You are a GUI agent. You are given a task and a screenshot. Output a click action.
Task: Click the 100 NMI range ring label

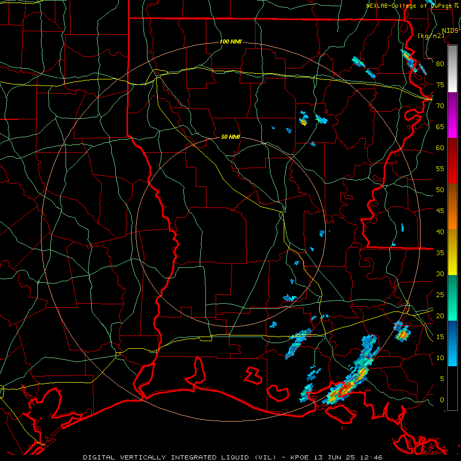click(230, 42)
